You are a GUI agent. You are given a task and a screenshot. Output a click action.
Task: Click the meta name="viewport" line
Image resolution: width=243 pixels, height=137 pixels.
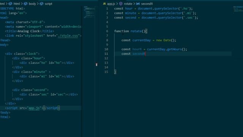43,27
